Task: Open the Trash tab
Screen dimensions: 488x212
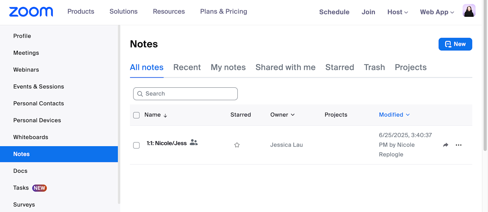Action: (374, 67)
